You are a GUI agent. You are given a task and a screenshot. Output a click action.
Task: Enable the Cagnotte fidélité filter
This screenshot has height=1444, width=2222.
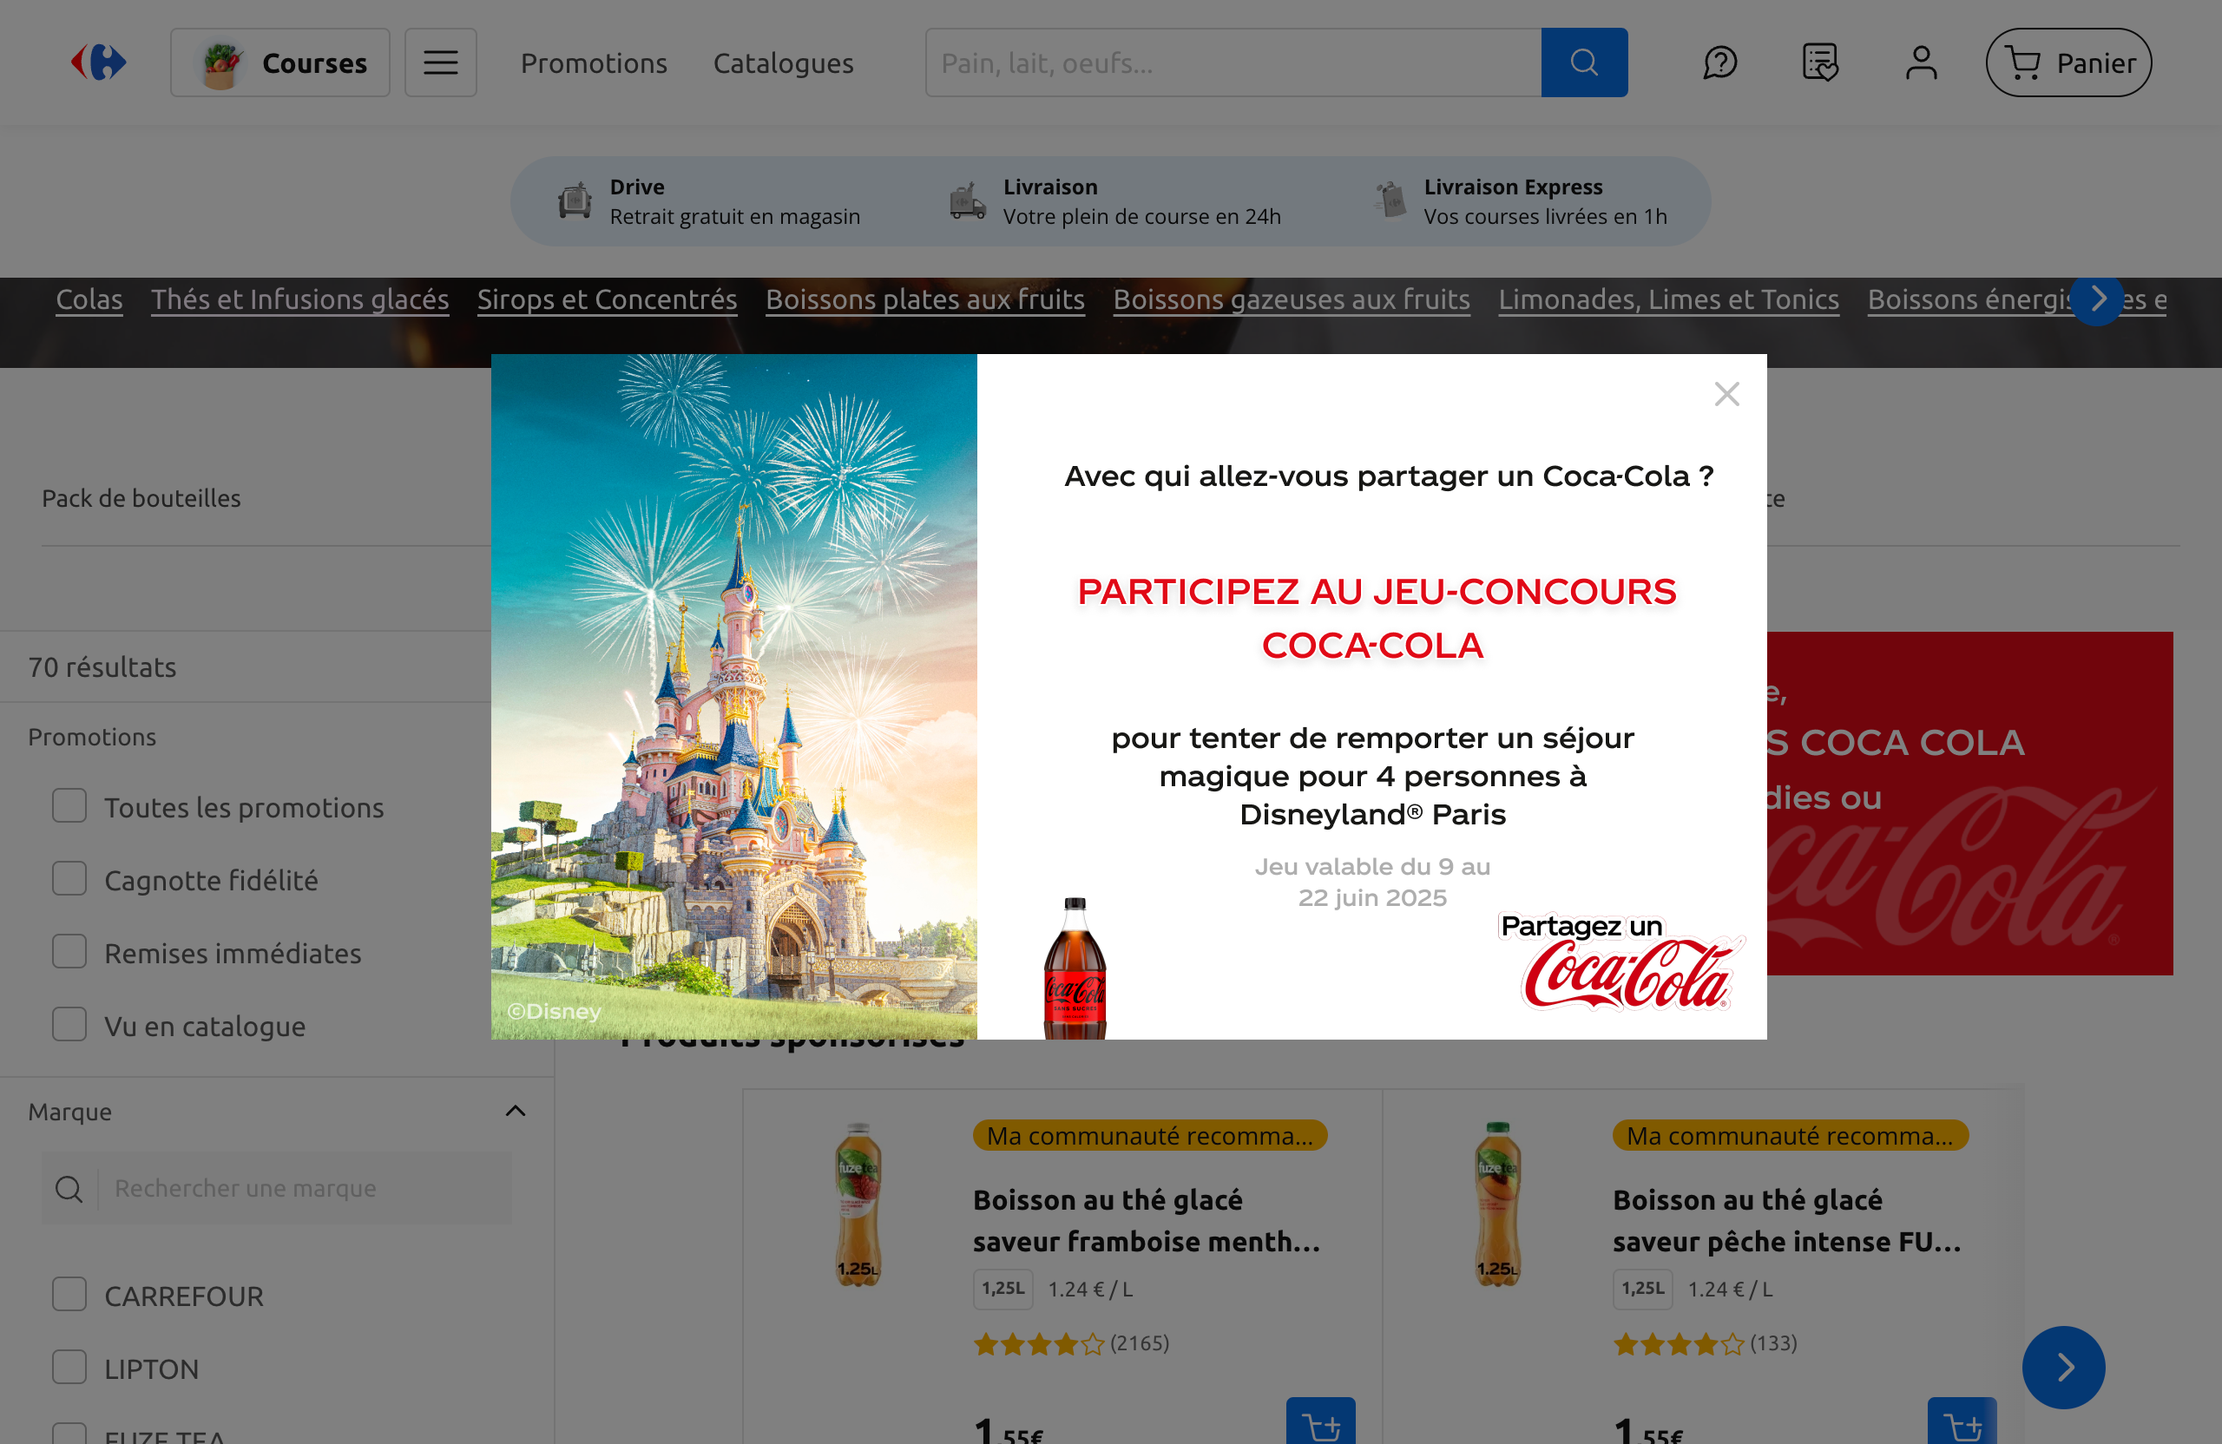(x=69, y=879)
